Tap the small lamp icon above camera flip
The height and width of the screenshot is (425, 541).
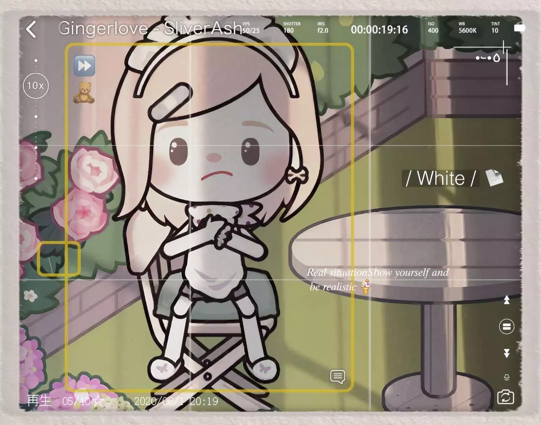(506, 377)
